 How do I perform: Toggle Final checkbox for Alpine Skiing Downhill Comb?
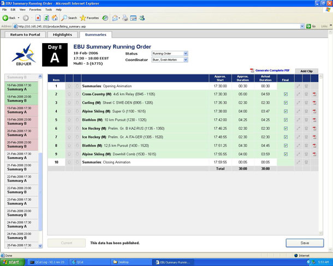click(x=286, y=154)
